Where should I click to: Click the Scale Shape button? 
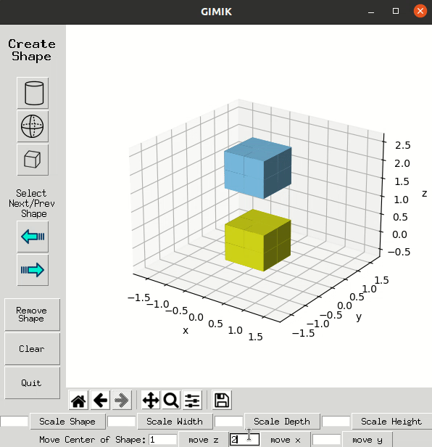67,422
